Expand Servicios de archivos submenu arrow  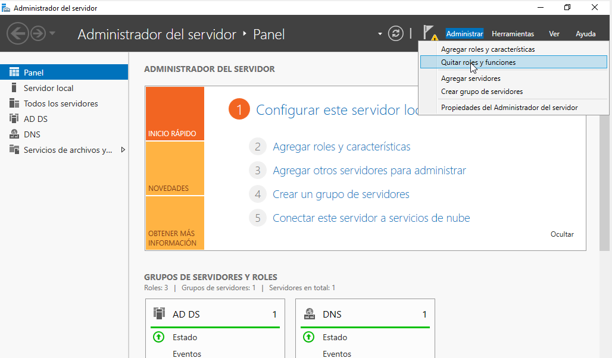coord(123,150)
